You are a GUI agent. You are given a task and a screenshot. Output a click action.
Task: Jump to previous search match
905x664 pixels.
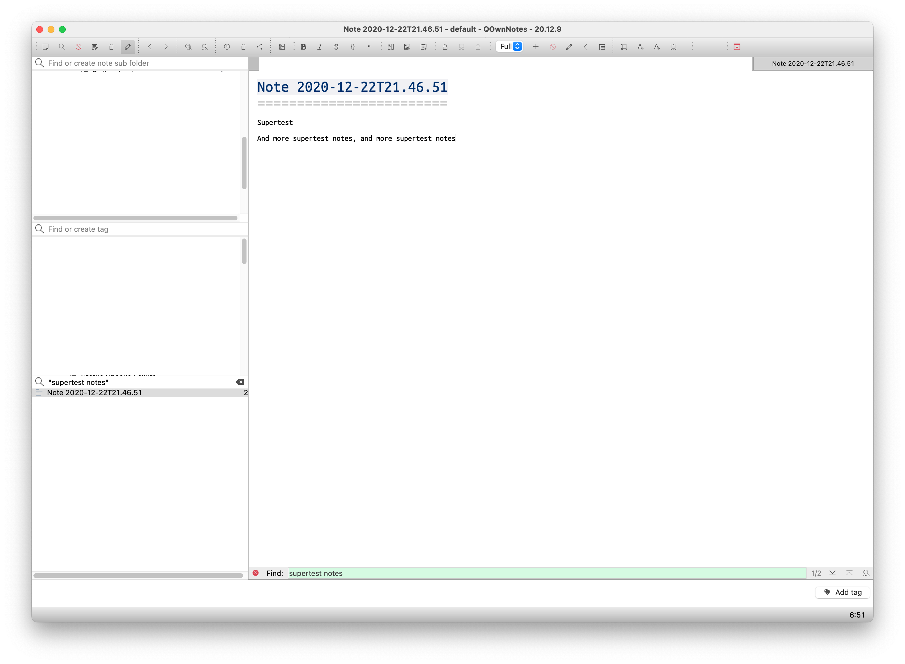849,573
